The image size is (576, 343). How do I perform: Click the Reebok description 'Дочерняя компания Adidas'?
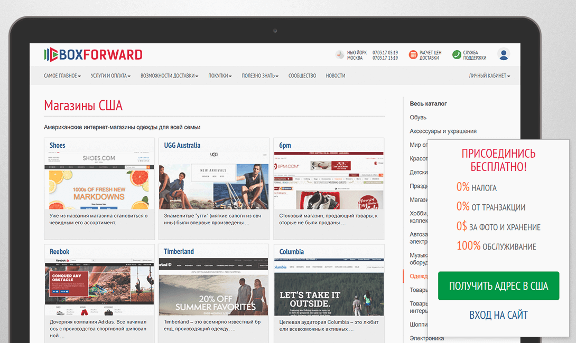[x=98, y=329]
